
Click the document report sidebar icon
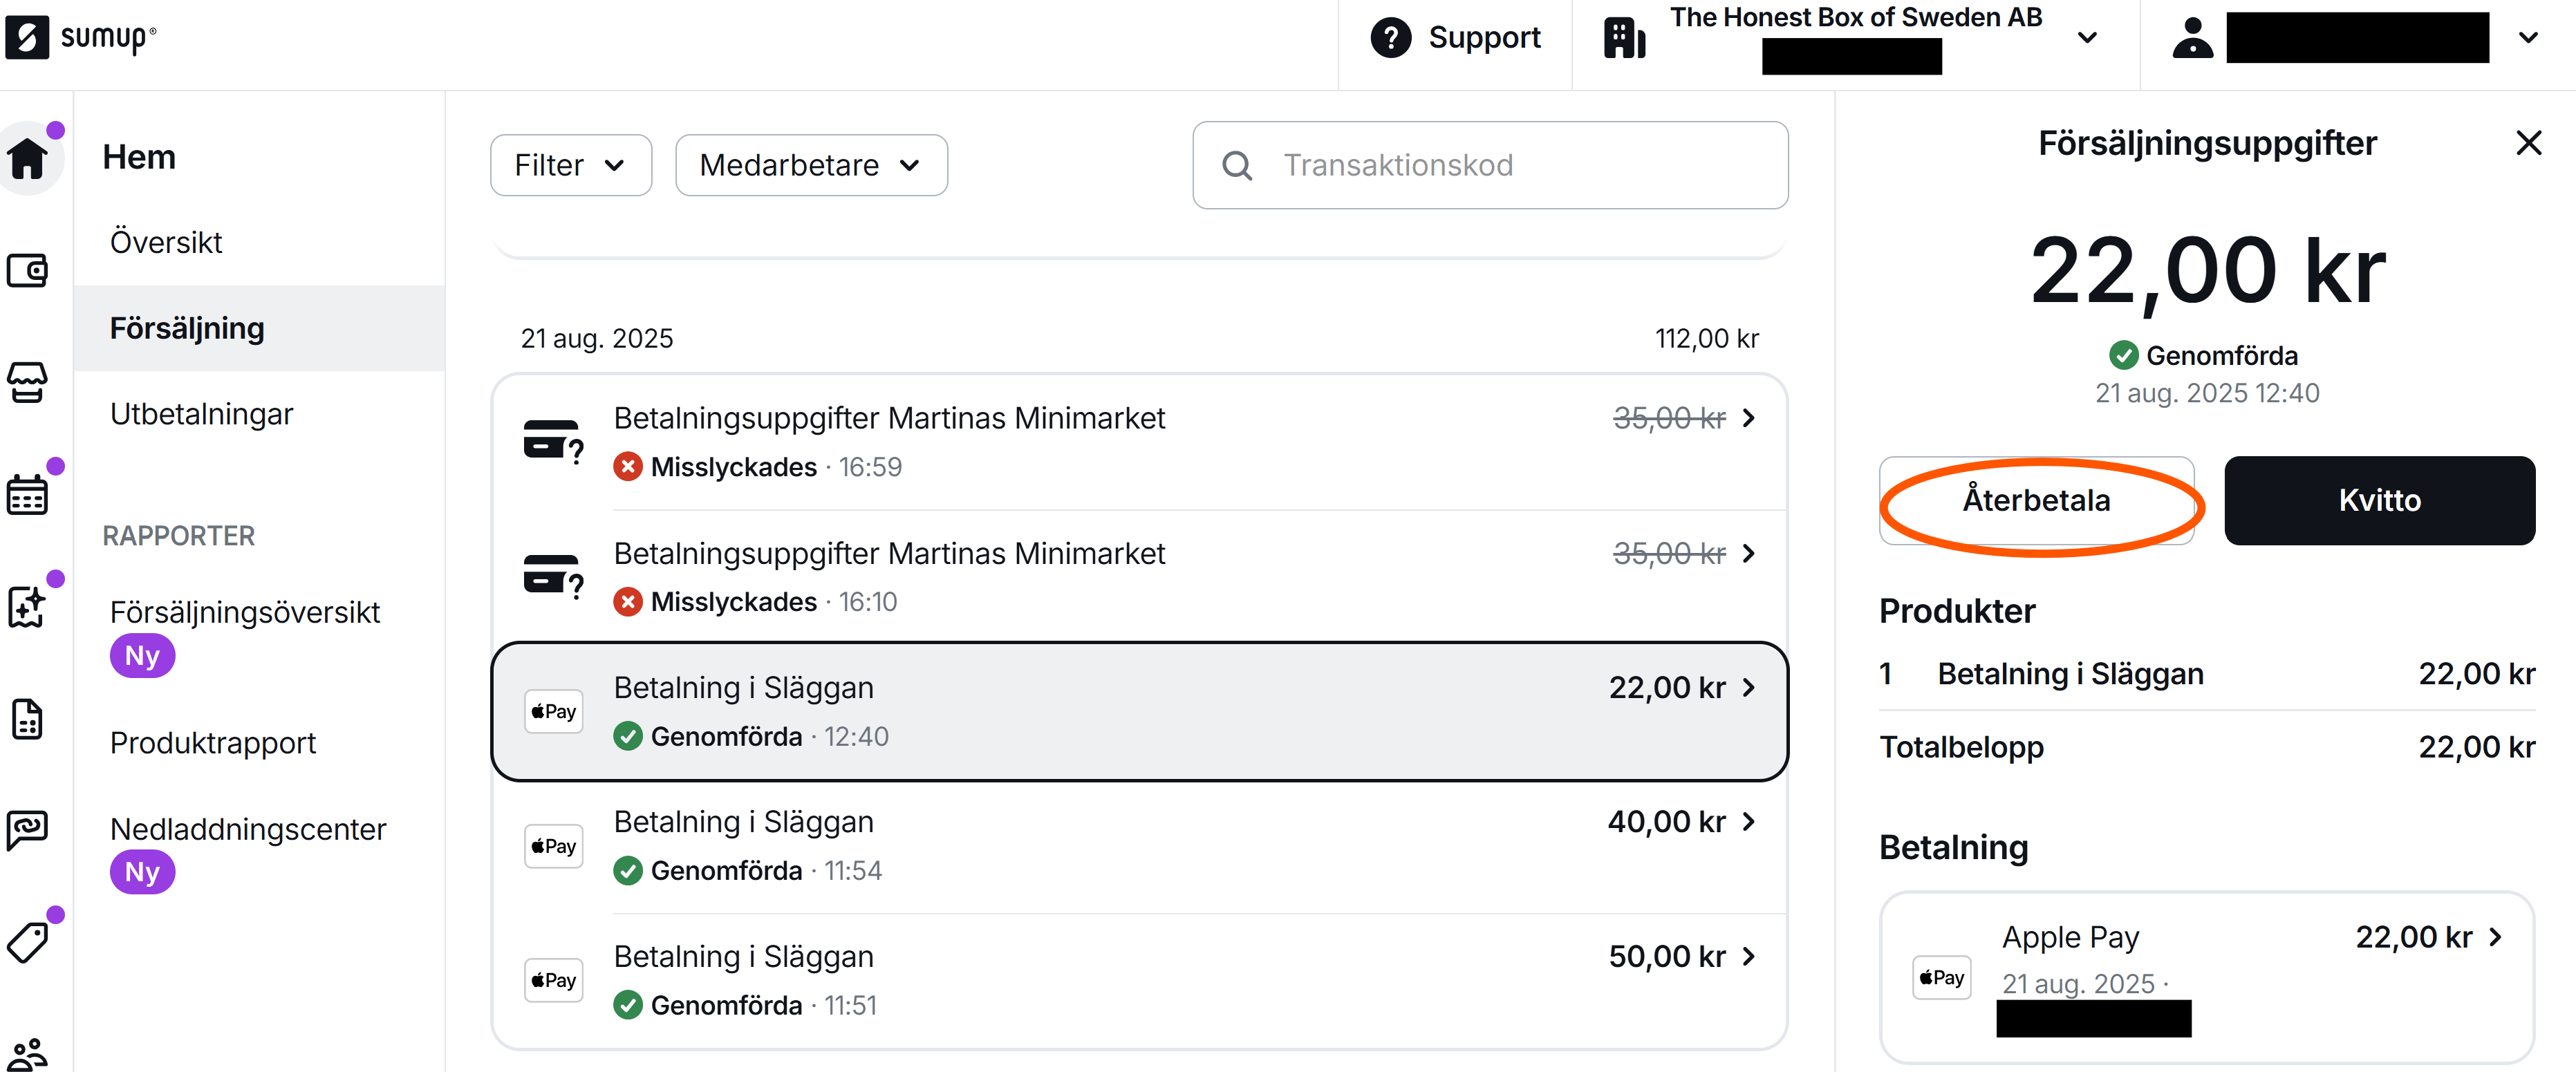(28, 719)
